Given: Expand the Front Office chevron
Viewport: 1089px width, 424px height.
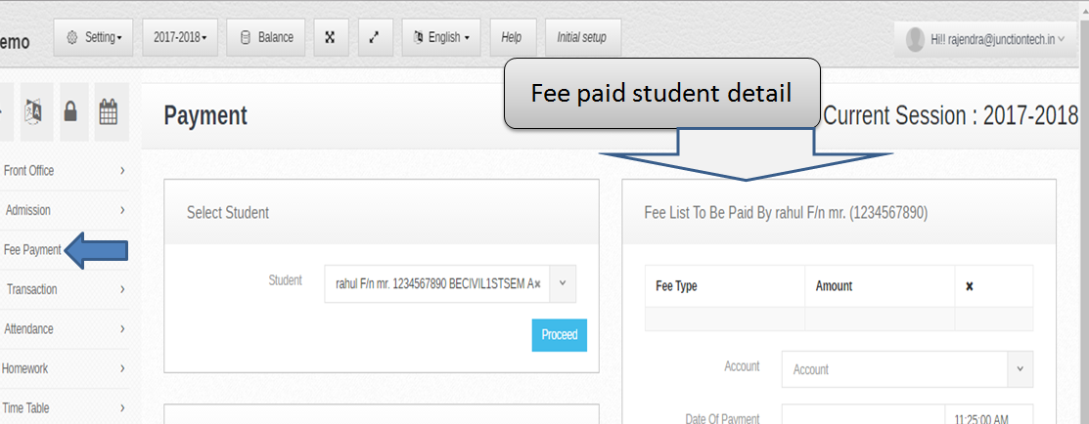Looking at the screenshot, I should pyautogui.click(x=122, y=171).
